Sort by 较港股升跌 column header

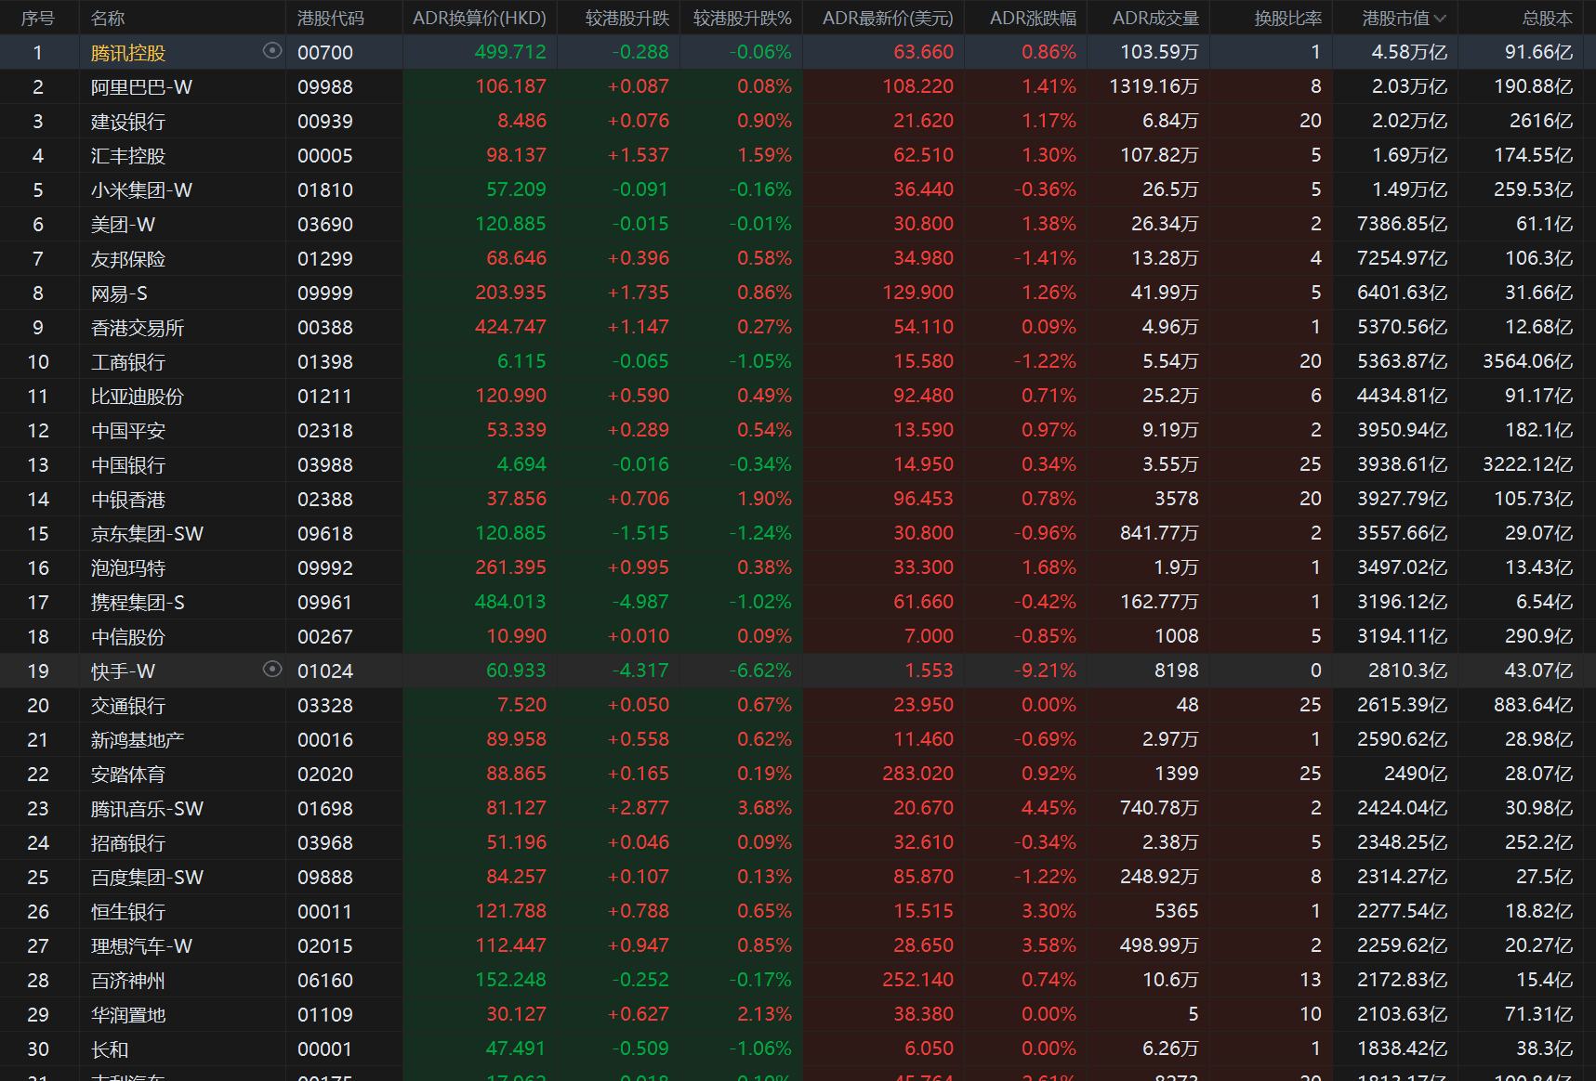coord(627,19)
